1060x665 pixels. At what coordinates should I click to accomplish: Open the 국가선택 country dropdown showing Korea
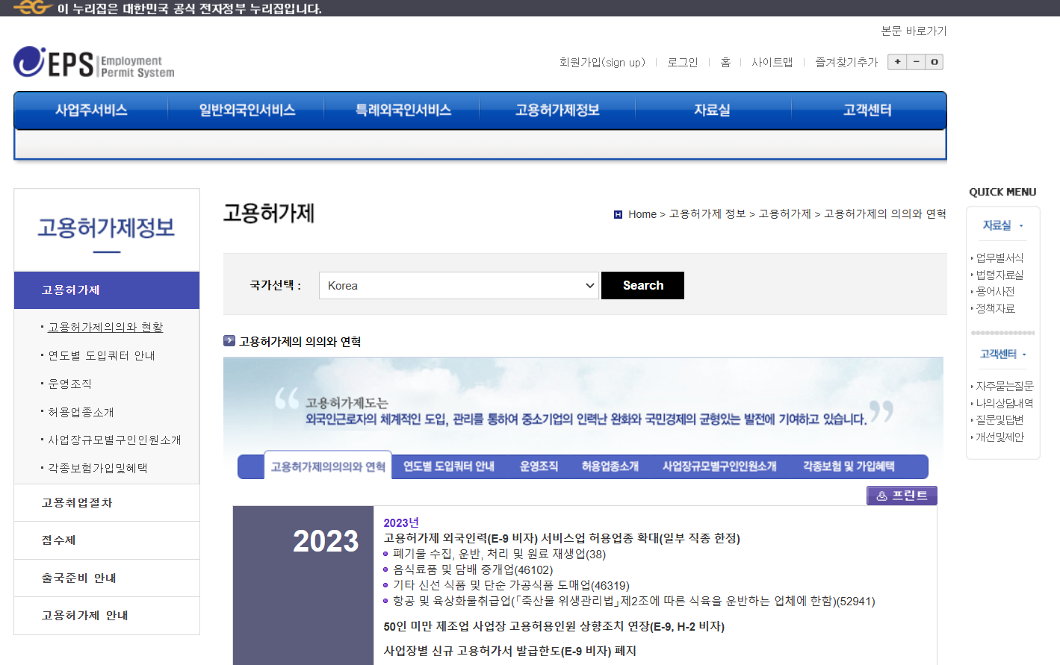(458, 285)
